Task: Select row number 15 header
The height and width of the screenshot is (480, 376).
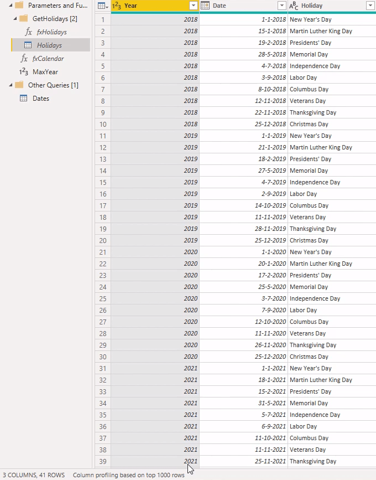Action: (103, 182)
